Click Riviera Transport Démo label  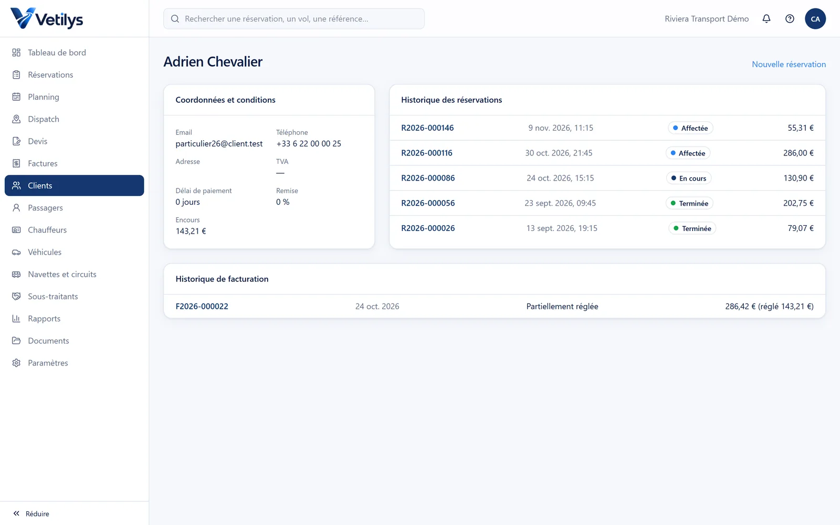pyautogui.click(x=707, y=19)
